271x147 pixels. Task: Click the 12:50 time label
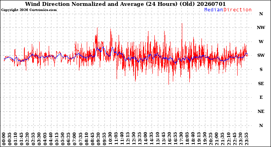point(134,139)
